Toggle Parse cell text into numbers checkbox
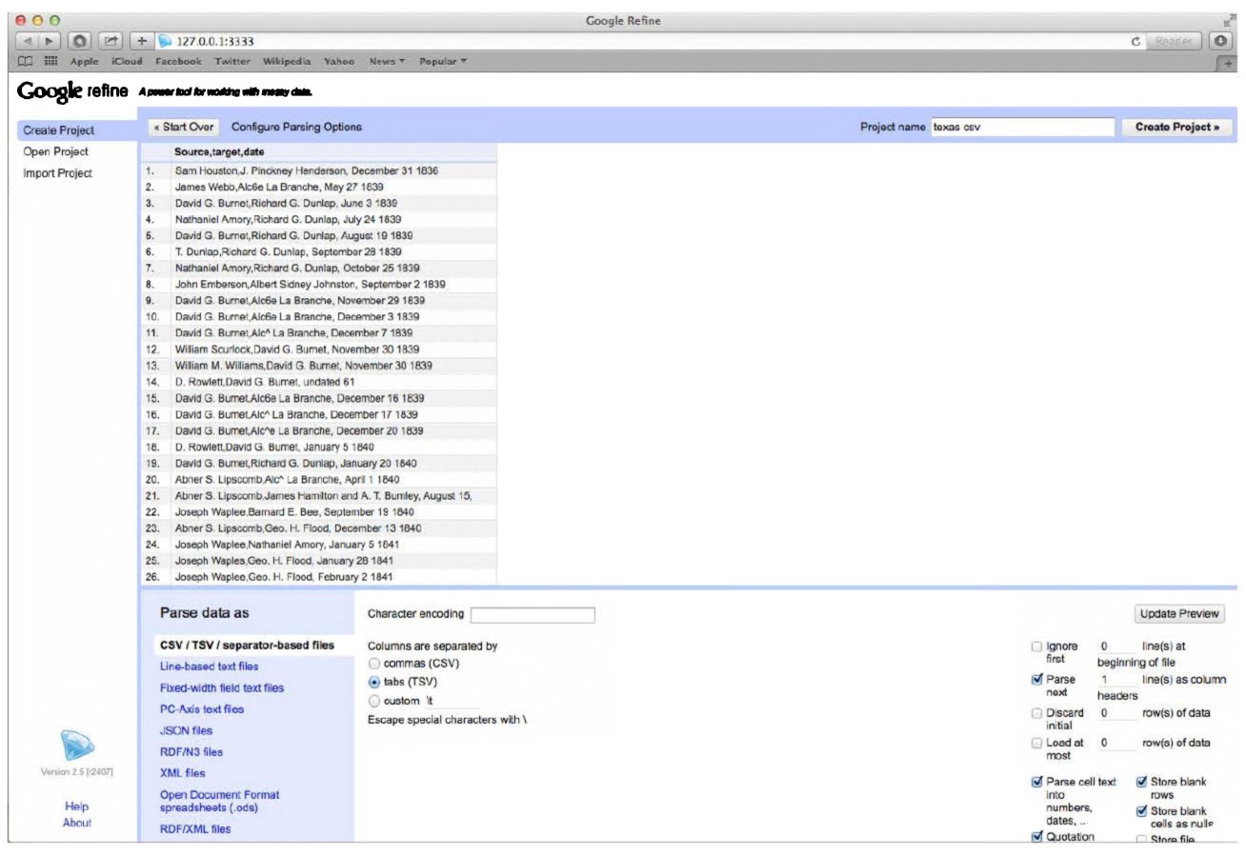Viewport: 1246px width, 856px height. 1036,782
